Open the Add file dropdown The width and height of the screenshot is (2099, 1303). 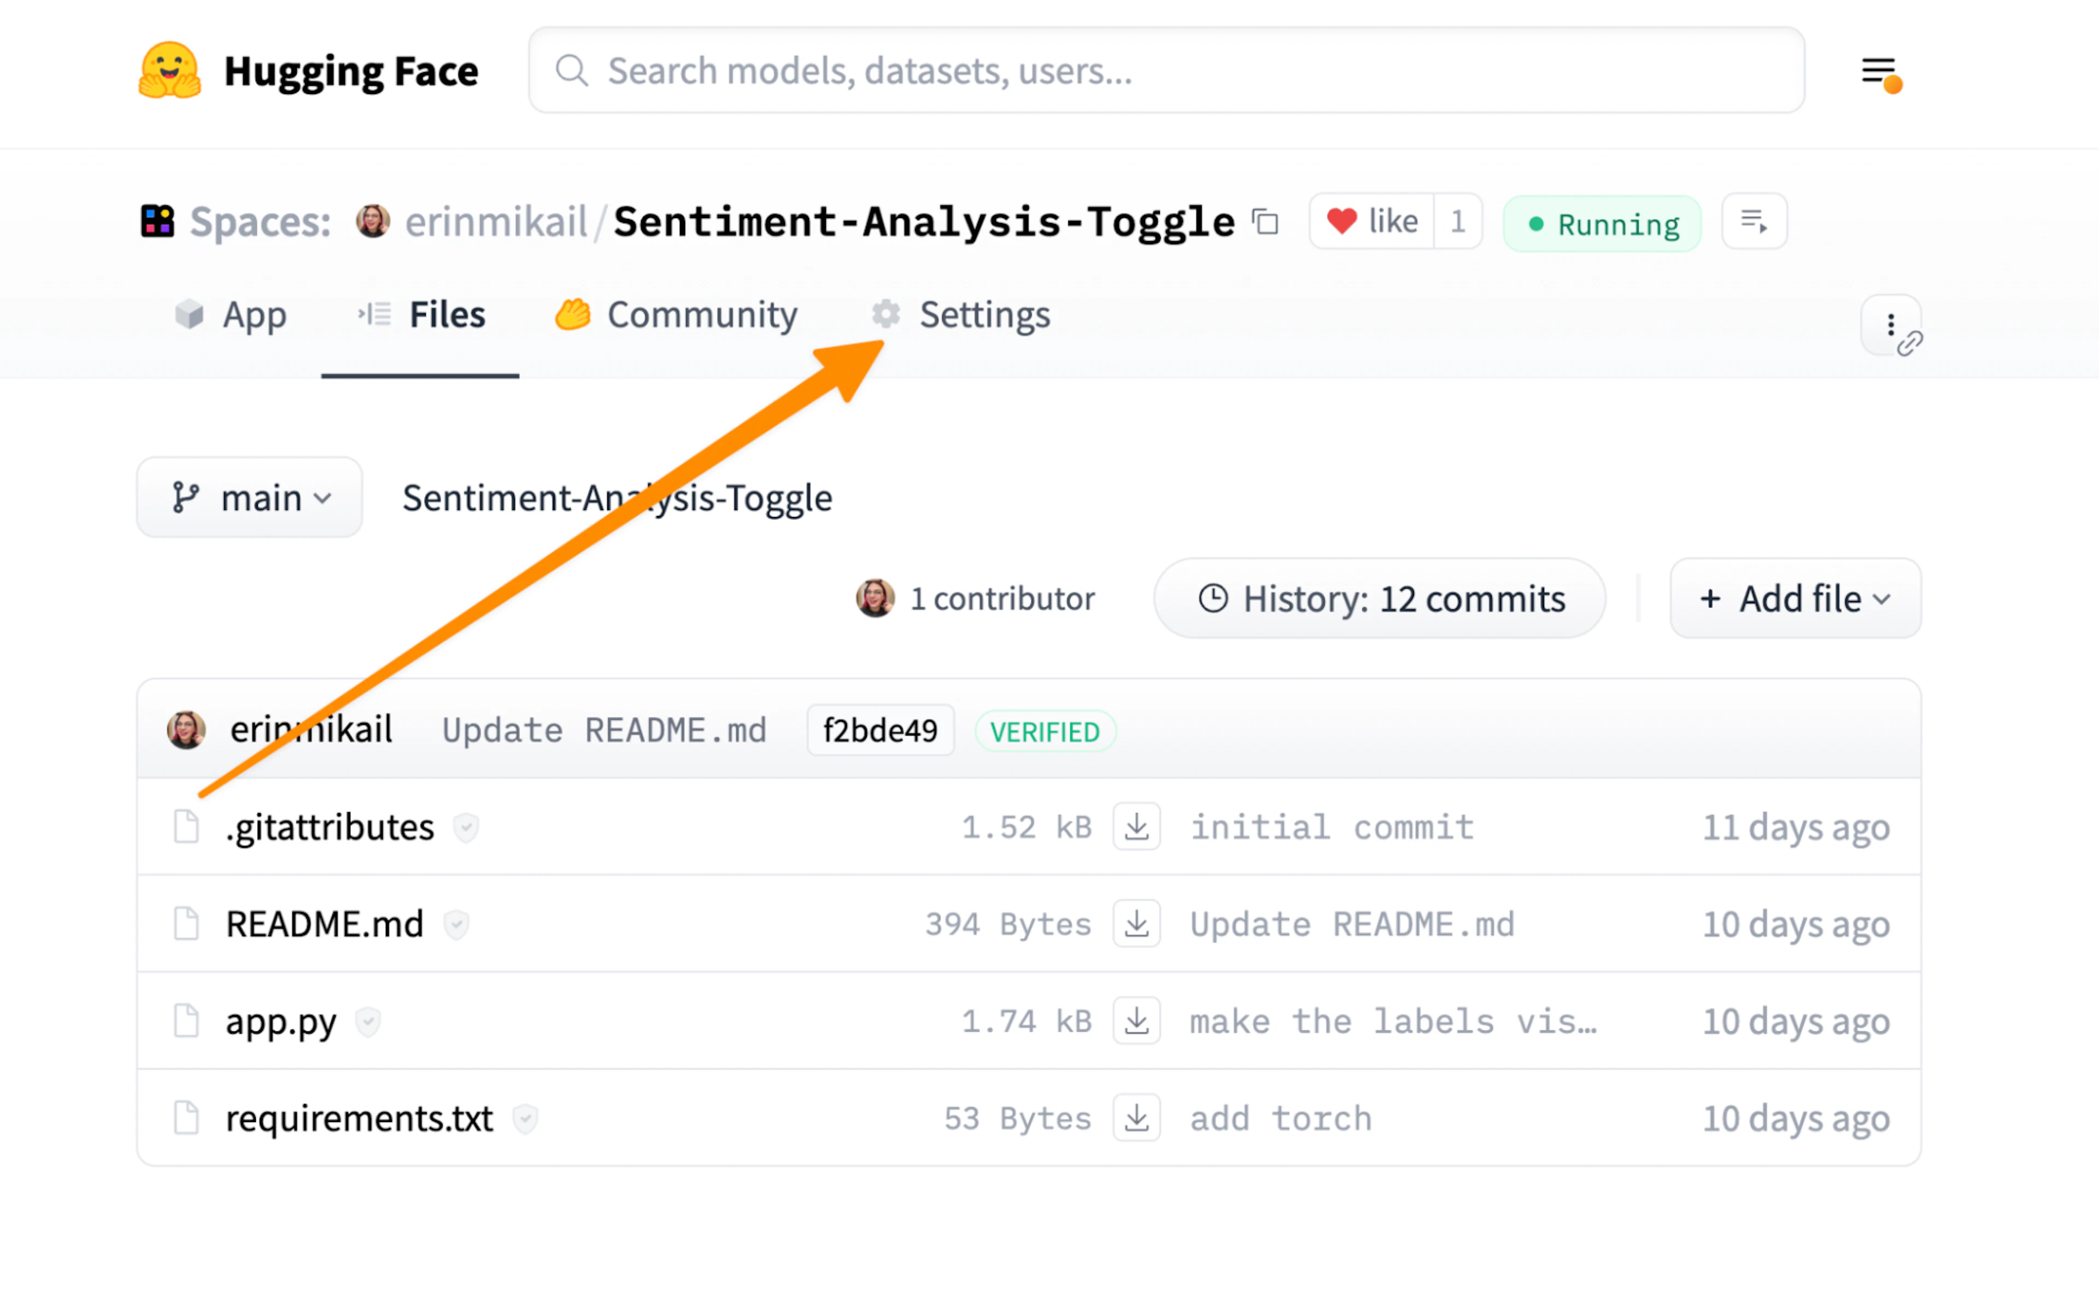(x=1793, y=598)
